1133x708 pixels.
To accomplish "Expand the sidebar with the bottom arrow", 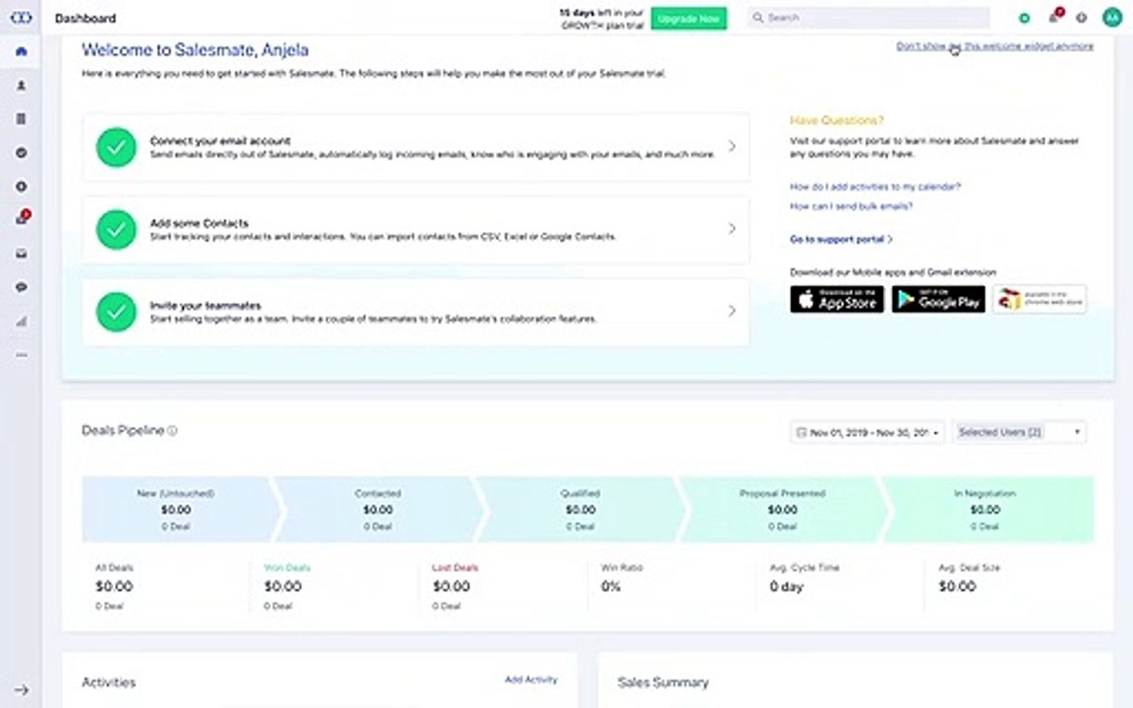I will [21, 690].
